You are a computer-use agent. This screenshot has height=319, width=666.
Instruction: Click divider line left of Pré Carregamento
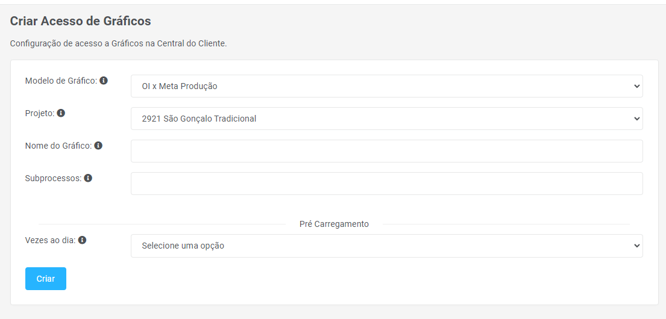tap(162, 224)
